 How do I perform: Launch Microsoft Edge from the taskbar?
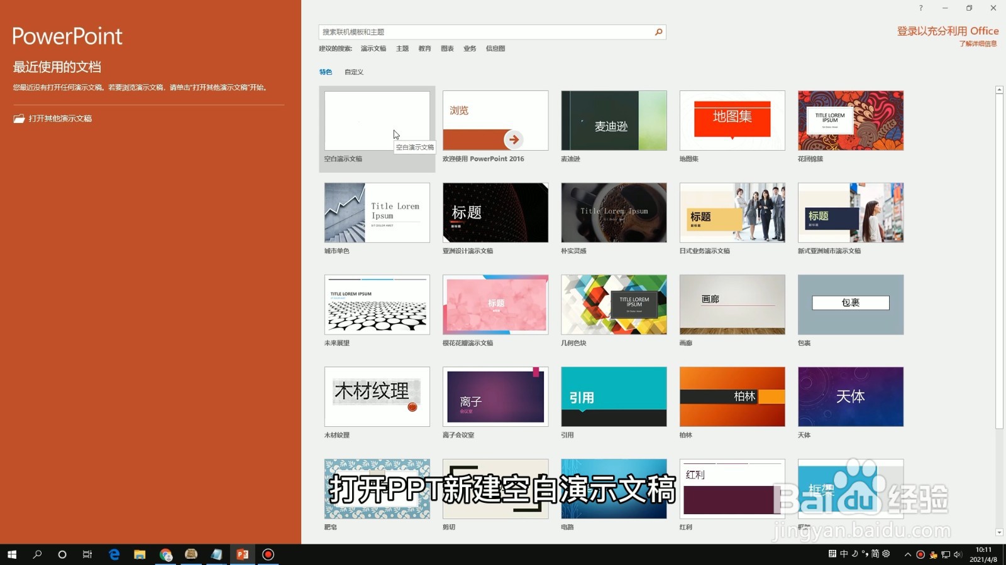point(114,554)
